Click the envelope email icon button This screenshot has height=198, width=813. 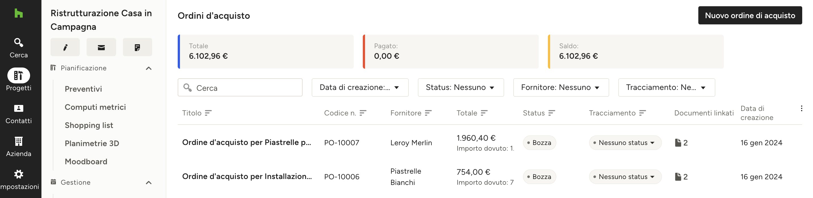(x=101, y=47)
